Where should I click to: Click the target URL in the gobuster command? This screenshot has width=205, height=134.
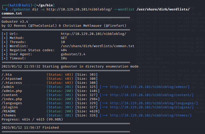[75, 9]
